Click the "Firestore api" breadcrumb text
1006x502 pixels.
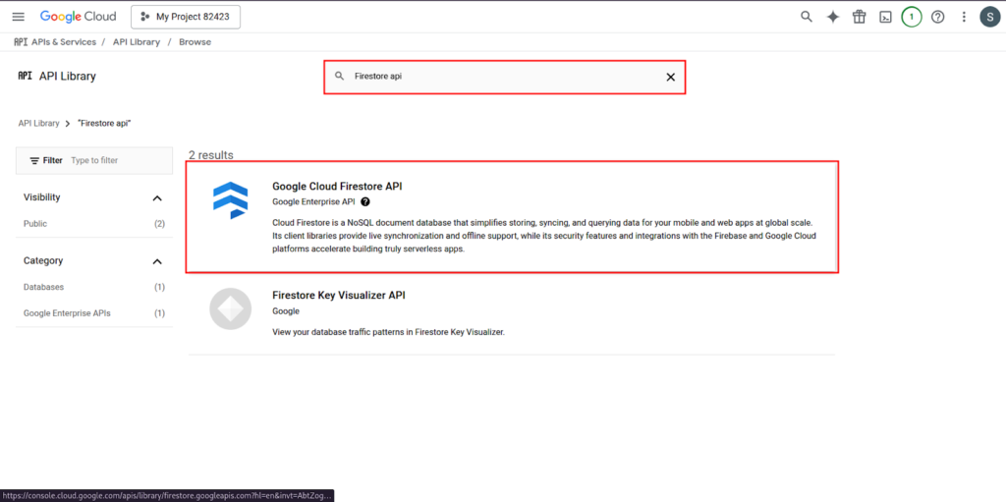(x=104, y=123)
